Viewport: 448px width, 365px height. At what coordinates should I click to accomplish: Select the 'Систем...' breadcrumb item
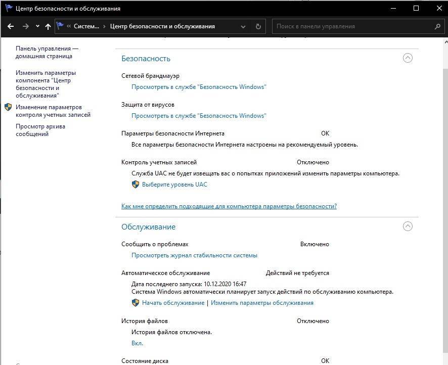86,26
